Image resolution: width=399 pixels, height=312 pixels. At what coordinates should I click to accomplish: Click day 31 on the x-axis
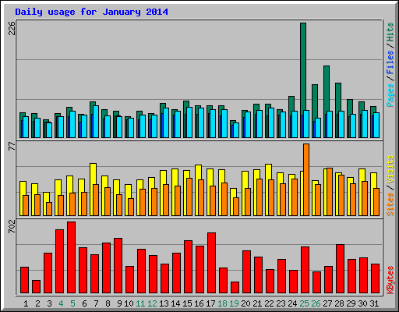[374, 303]
